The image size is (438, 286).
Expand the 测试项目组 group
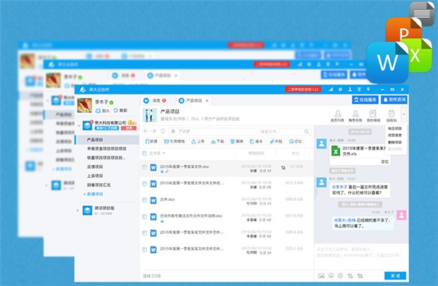coord(77,210)
